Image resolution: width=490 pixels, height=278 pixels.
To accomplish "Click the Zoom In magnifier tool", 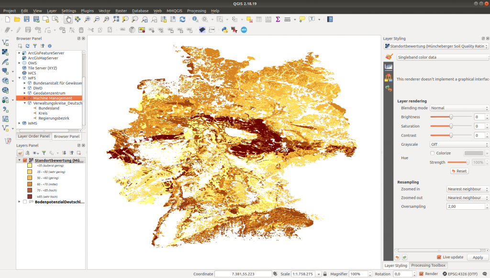I will (x=87, y=19).
